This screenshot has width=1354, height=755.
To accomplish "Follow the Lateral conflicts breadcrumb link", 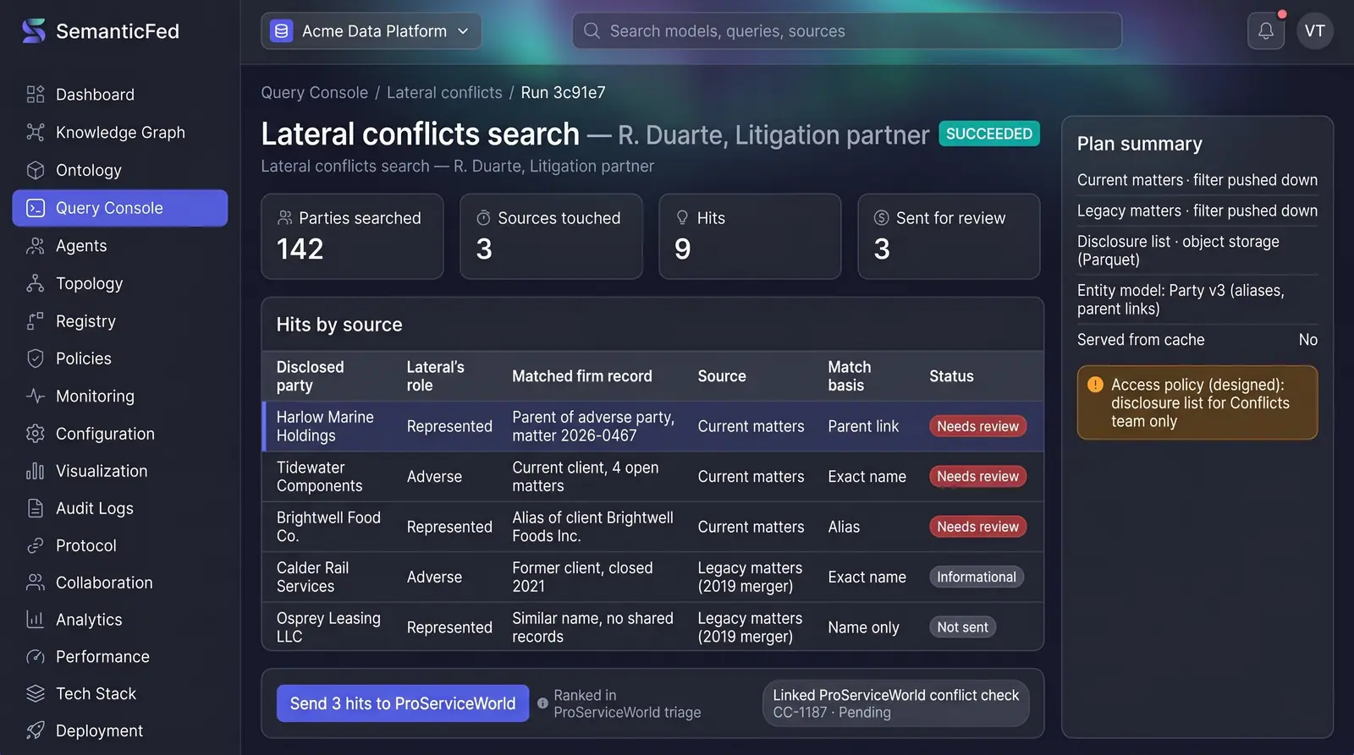I will pyautogui.click(x=444, y=92).
